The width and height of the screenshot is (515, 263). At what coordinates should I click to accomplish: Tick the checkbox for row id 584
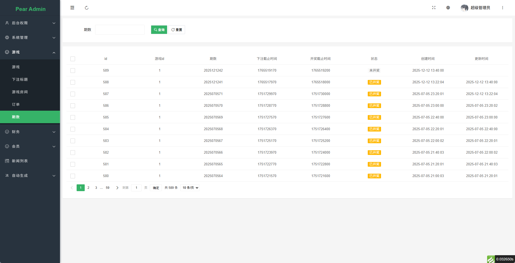pyautogui.click(x=73, y=129)
